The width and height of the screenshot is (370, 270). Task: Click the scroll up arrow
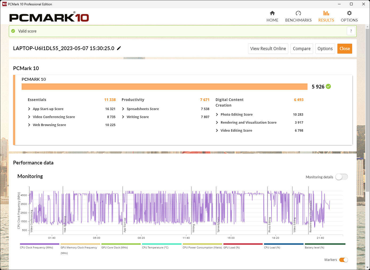pyautogui.click(x=368, y=26)
